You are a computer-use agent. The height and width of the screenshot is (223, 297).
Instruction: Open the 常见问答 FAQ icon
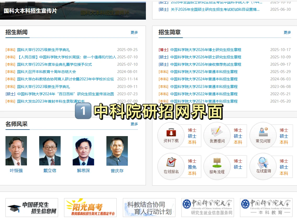(x=263, y=136)
